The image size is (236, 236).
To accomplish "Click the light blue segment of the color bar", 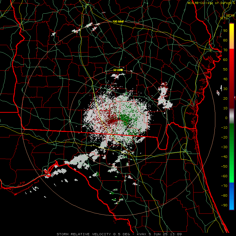I will click(232, 203).
